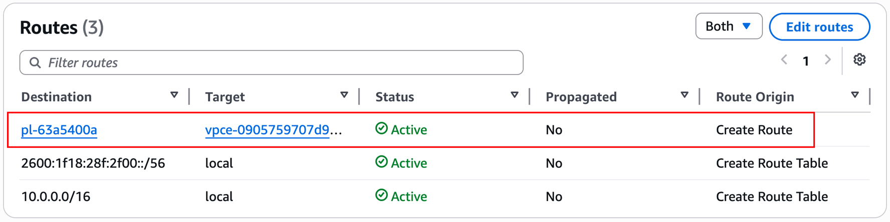Image resolution: width=890 pixels, height=222 pixels.
Task: Select the 10.0.0.0/16 destination row
Action: coord(56,196)
